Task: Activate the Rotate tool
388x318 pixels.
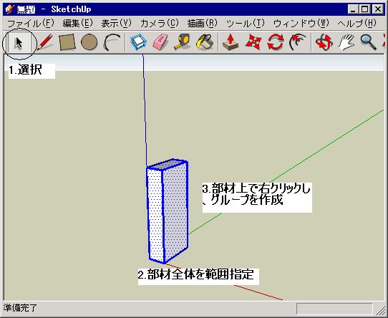Action: click(275, 42)
